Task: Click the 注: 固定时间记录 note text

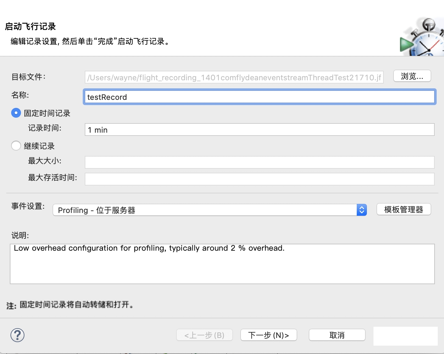Action: (x=70, y=305)
